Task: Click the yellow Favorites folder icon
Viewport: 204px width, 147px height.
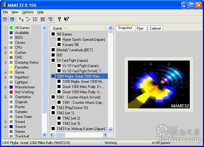Action: click(11, 67)
